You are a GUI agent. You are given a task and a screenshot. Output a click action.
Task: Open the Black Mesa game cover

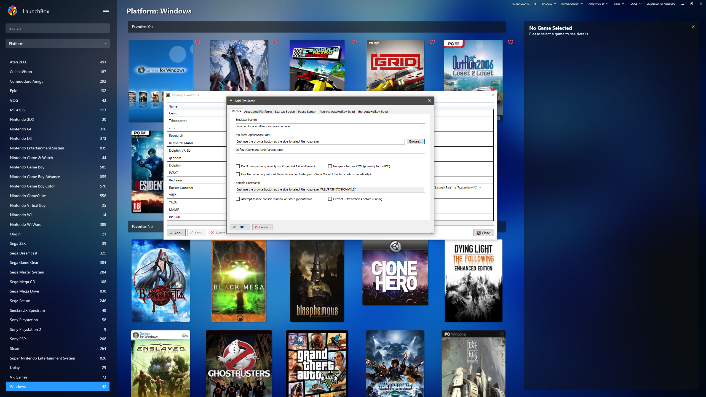pyautogui.click(x=239, y=281)
